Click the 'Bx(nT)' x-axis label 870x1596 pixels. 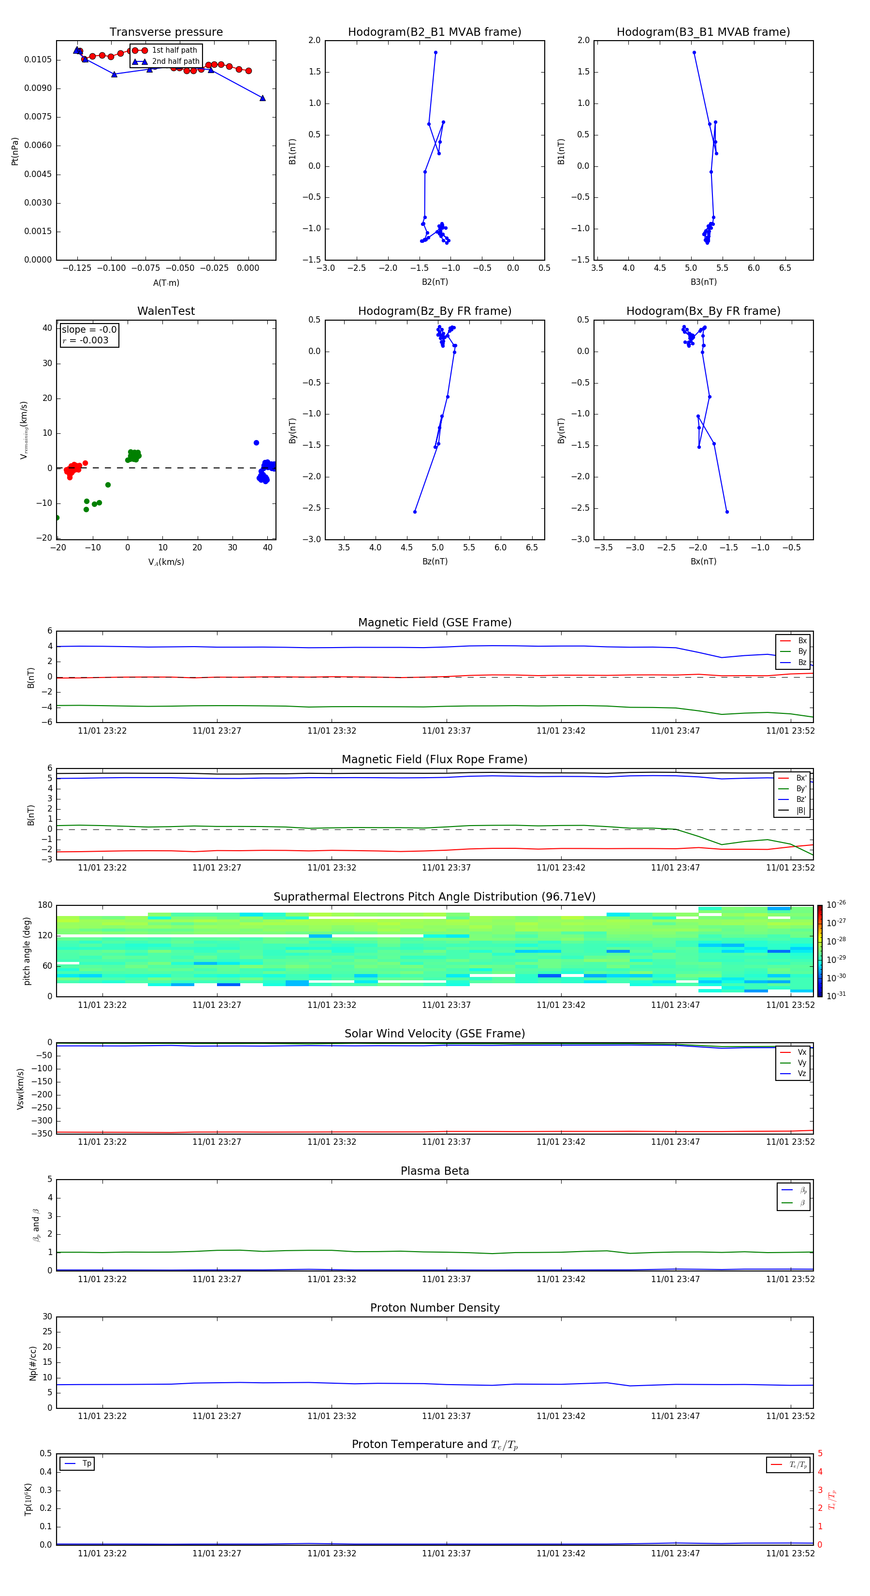point(703,562)
